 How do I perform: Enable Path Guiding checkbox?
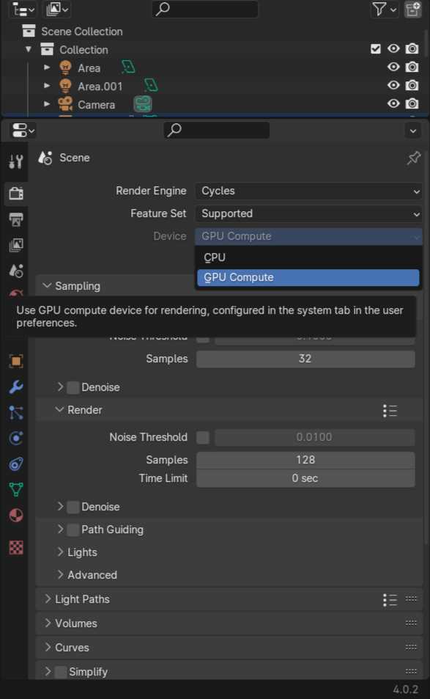click(73, 530)
